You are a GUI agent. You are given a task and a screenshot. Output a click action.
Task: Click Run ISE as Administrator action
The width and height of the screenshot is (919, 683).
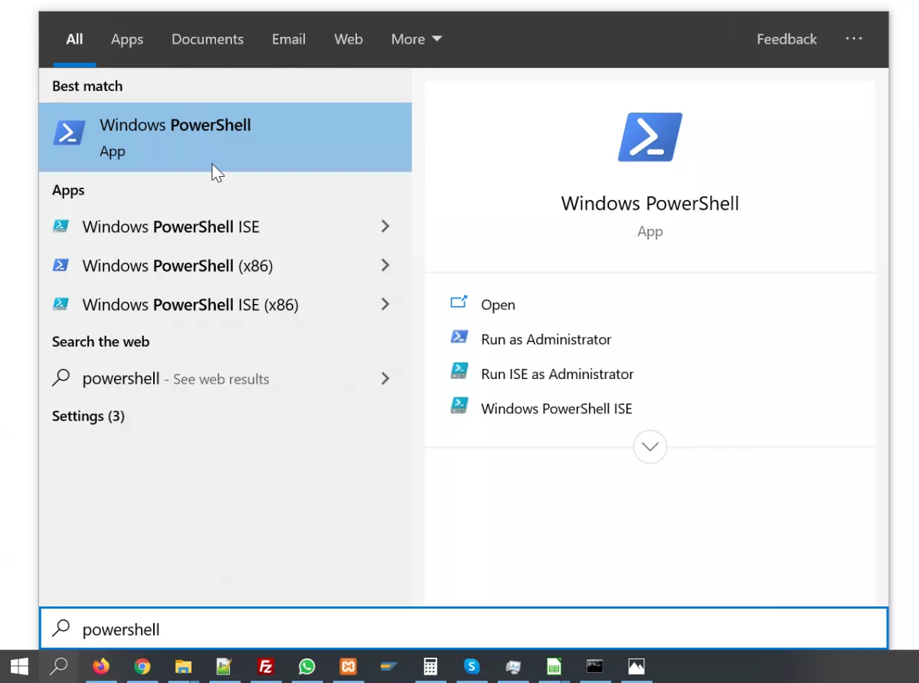pos(558,374)
